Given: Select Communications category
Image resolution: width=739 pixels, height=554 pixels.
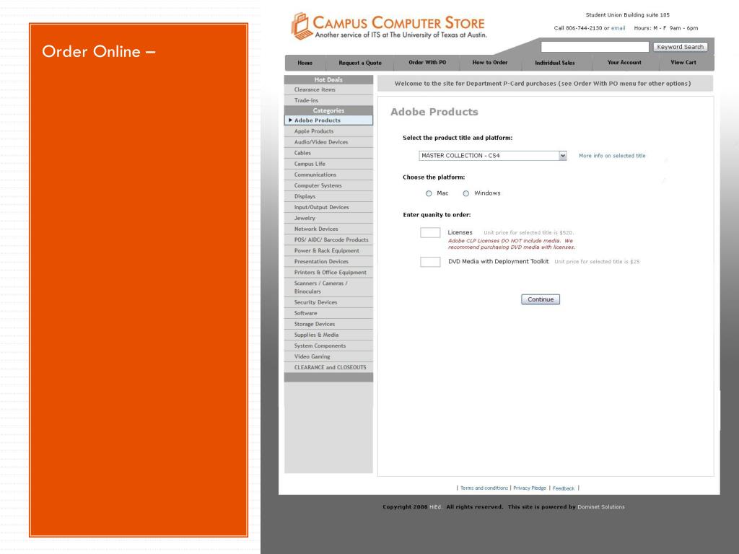Looking at the screenshot, I should pos(328,175).
